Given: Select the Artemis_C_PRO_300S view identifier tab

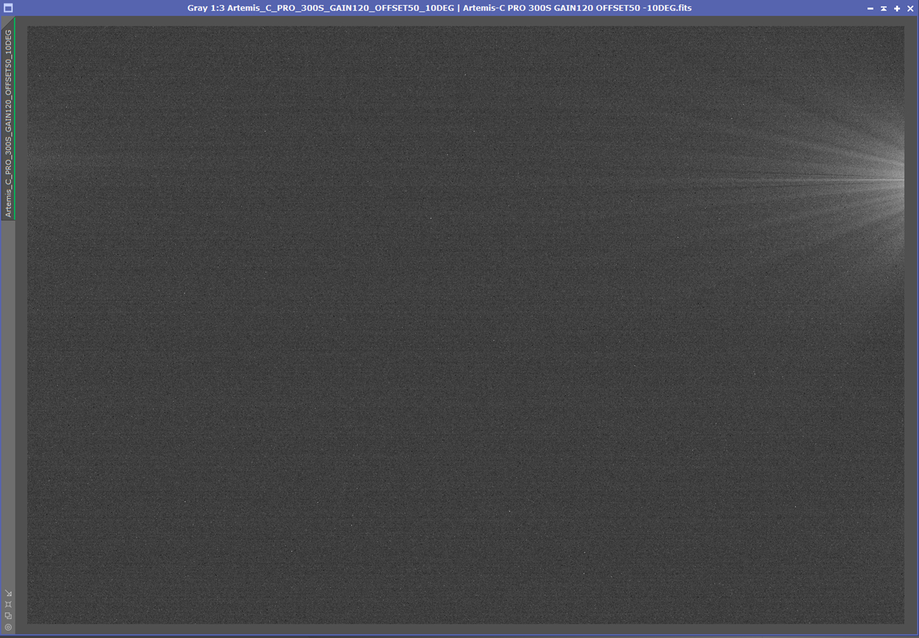Looking at the screenshot, I should pyautogui.click(x=8, y=123).
